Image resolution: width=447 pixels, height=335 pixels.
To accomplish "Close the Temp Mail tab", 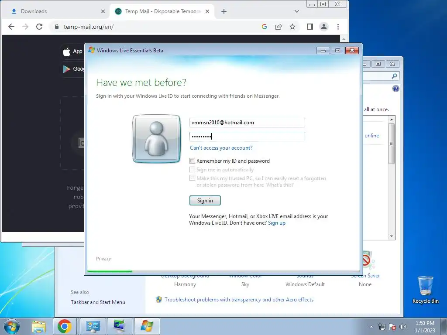I will tap(207, 11).
